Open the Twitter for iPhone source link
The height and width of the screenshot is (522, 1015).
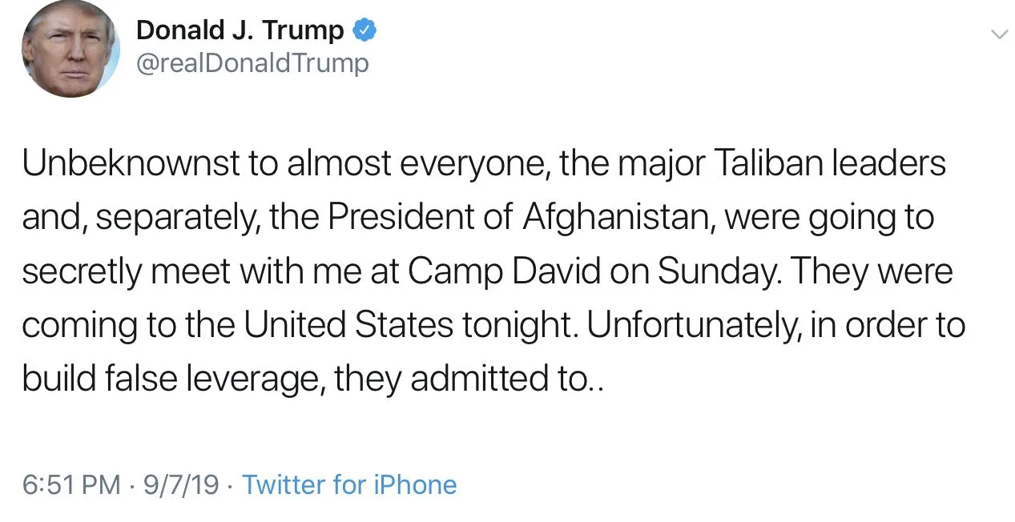pyautogui.click(x=349, y=484)
